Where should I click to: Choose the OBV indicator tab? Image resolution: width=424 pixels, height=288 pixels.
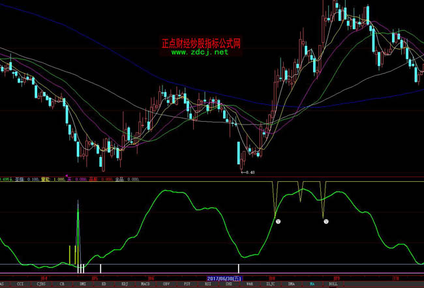(x=166, y=285)
